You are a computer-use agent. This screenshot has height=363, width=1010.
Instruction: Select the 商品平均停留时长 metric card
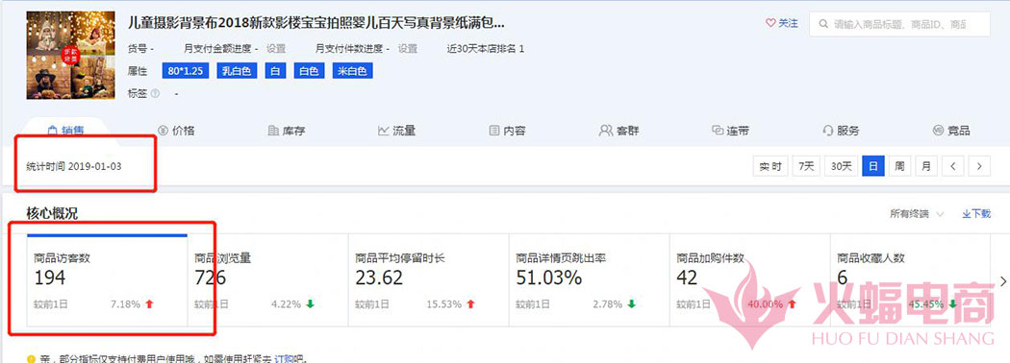coord(428,280)
